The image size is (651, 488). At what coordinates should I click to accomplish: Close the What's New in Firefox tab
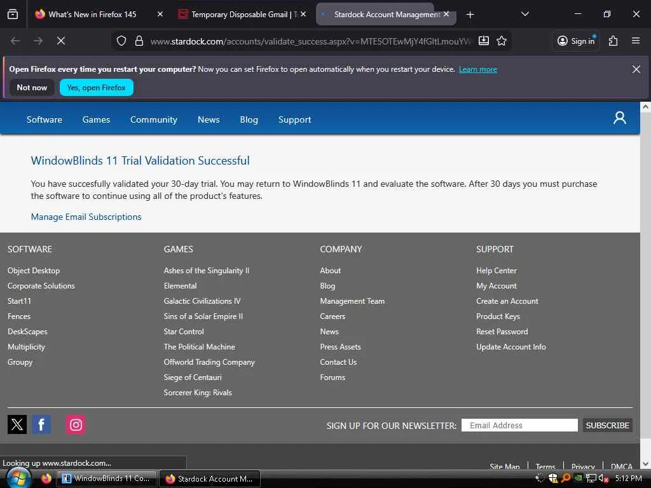160,14
